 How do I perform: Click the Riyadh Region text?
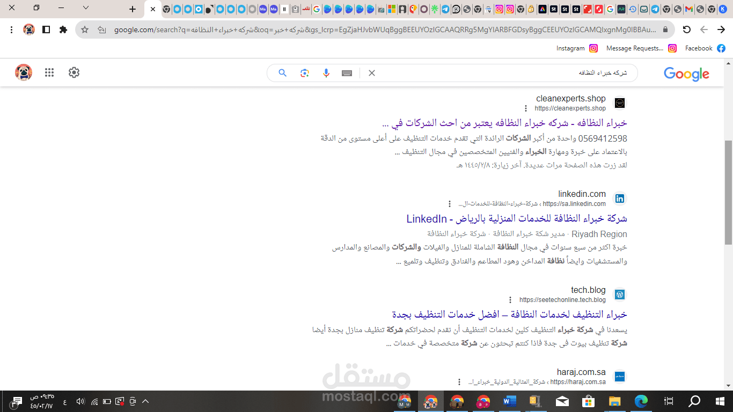coord(599,234)
